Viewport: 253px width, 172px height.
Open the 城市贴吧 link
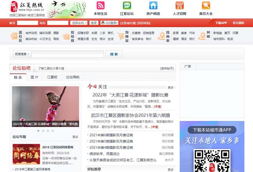(x=31, y=33)
